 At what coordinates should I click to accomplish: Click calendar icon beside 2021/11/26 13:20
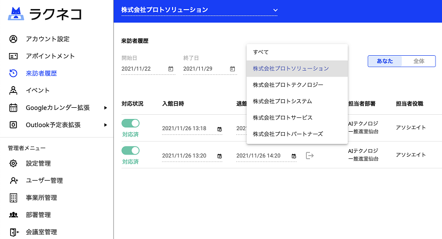(x=219, y=156)
